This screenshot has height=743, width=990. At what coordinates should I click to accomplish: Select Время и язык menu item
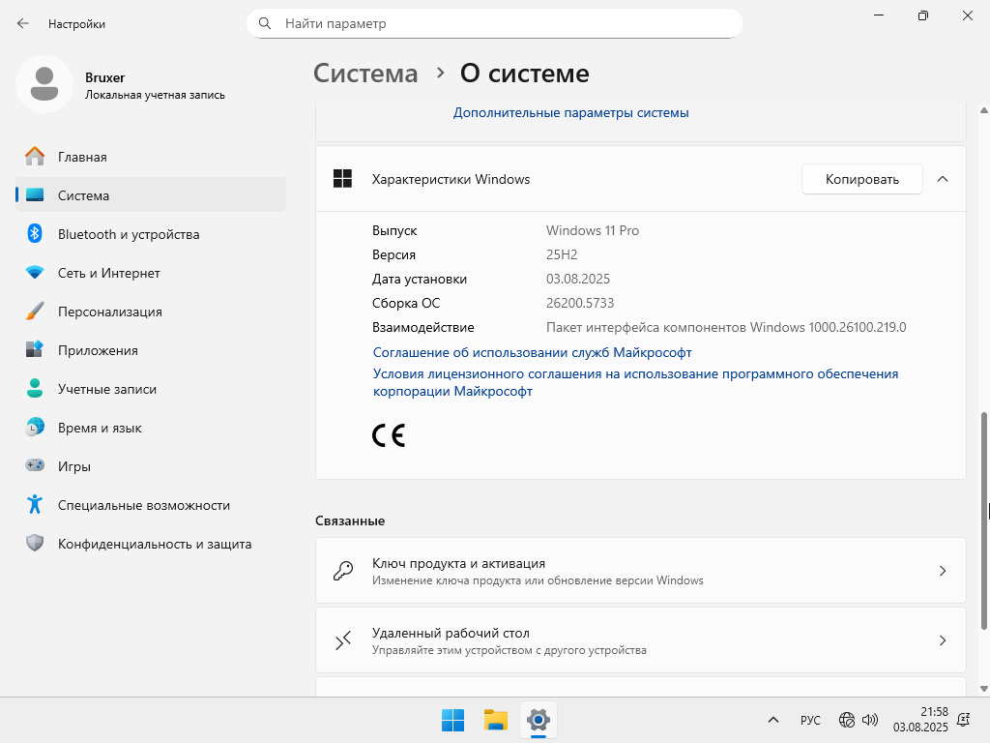(151, 427)
